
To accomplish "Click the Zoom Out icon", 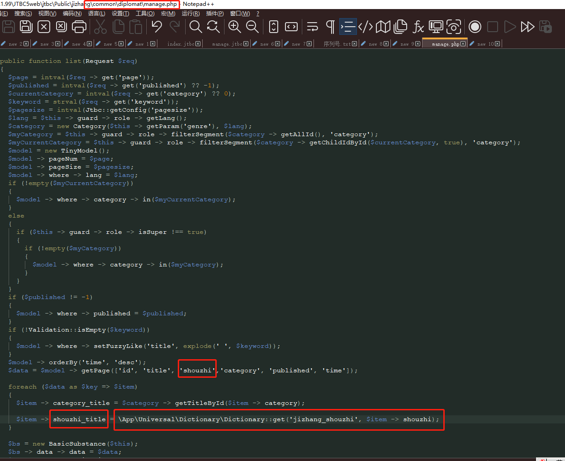I will (252, 27).
